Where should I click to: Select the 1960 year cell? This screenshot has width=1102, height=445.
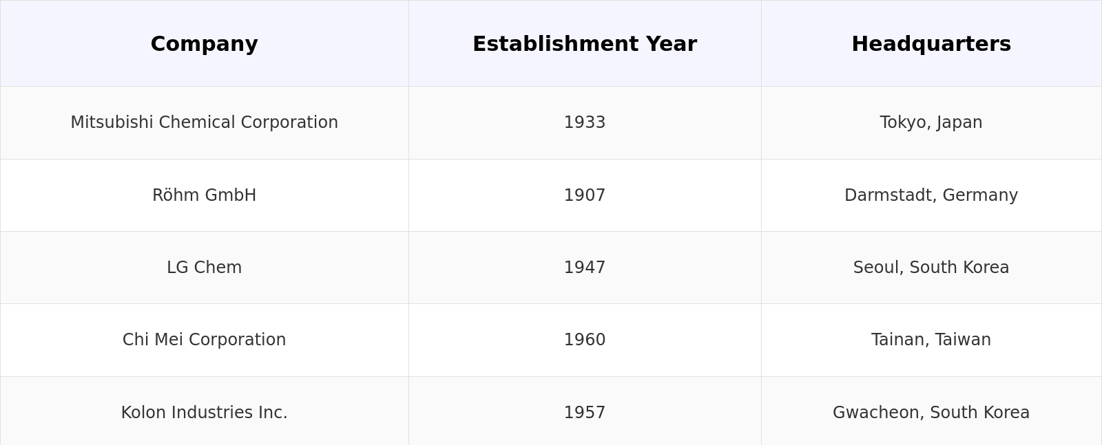[585, 340]
